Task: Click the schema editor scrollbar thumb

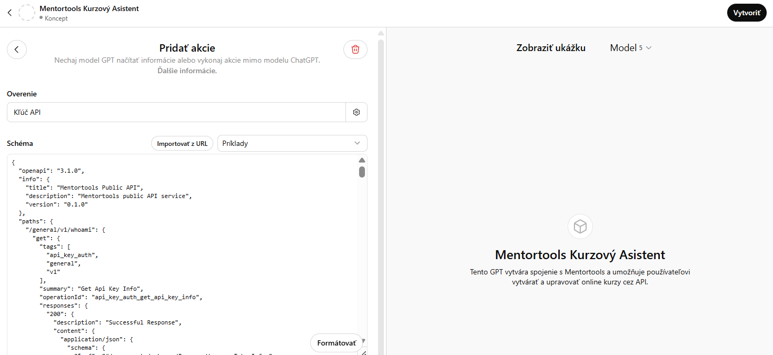Action: tap(362, 172)
